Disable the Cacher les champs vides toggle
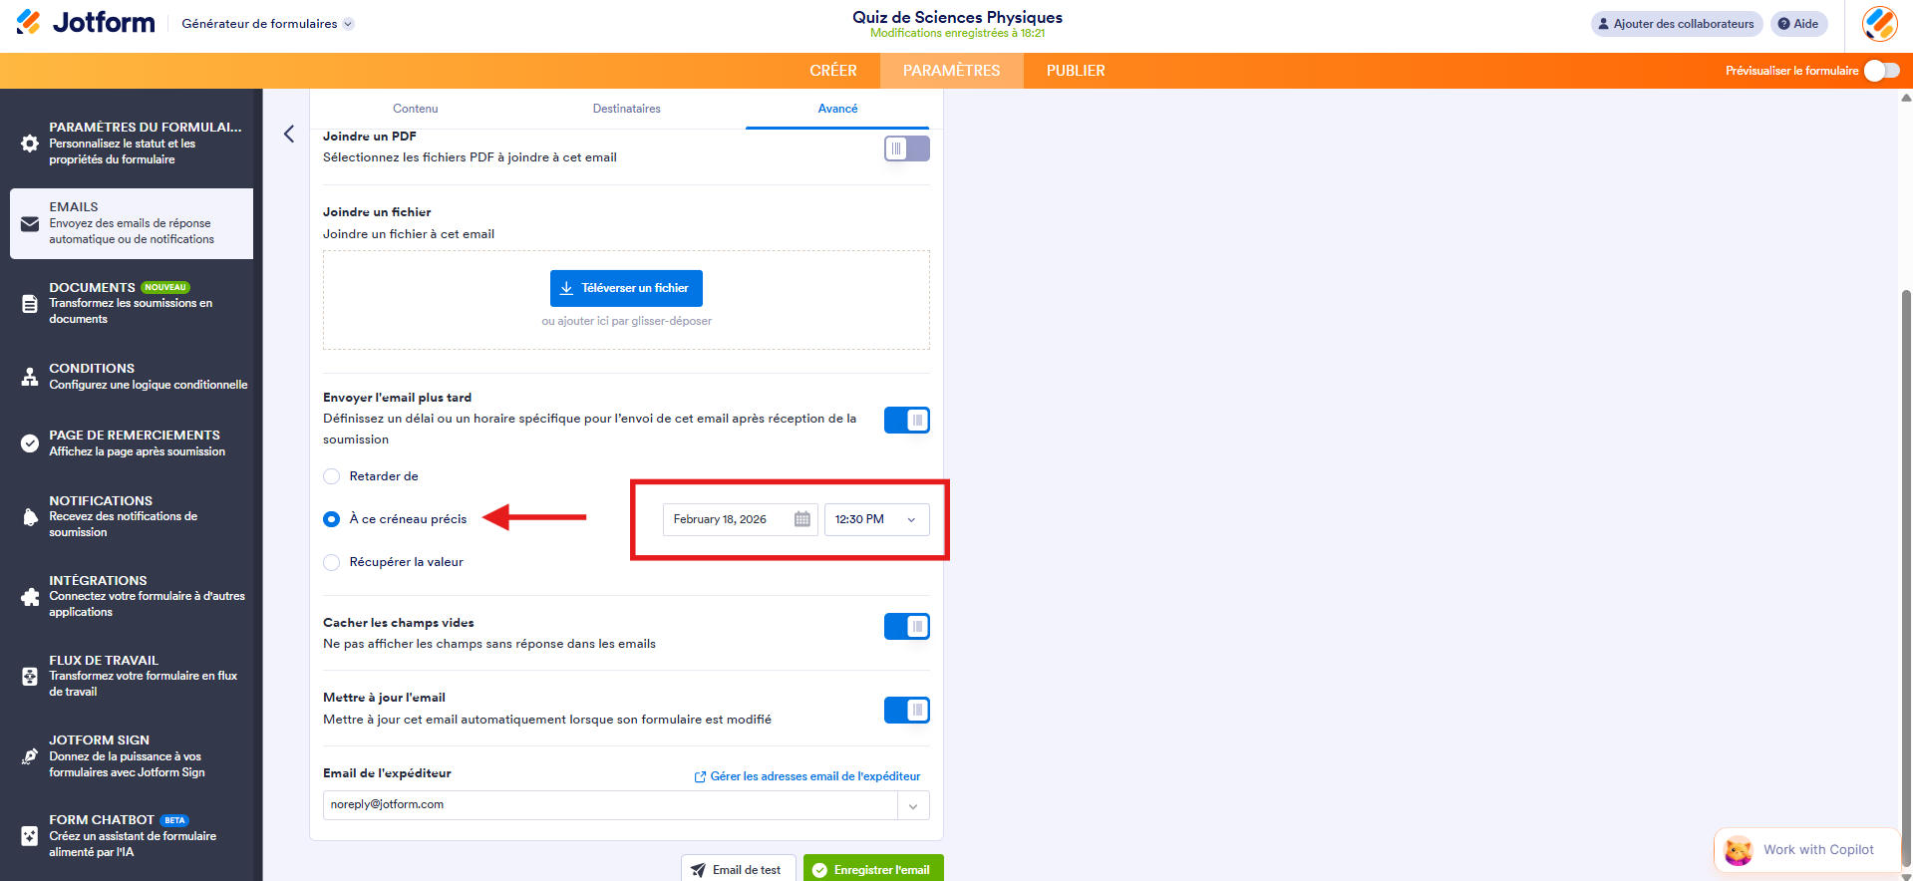This screenshot has width=1913, height=881. point(906,626)
